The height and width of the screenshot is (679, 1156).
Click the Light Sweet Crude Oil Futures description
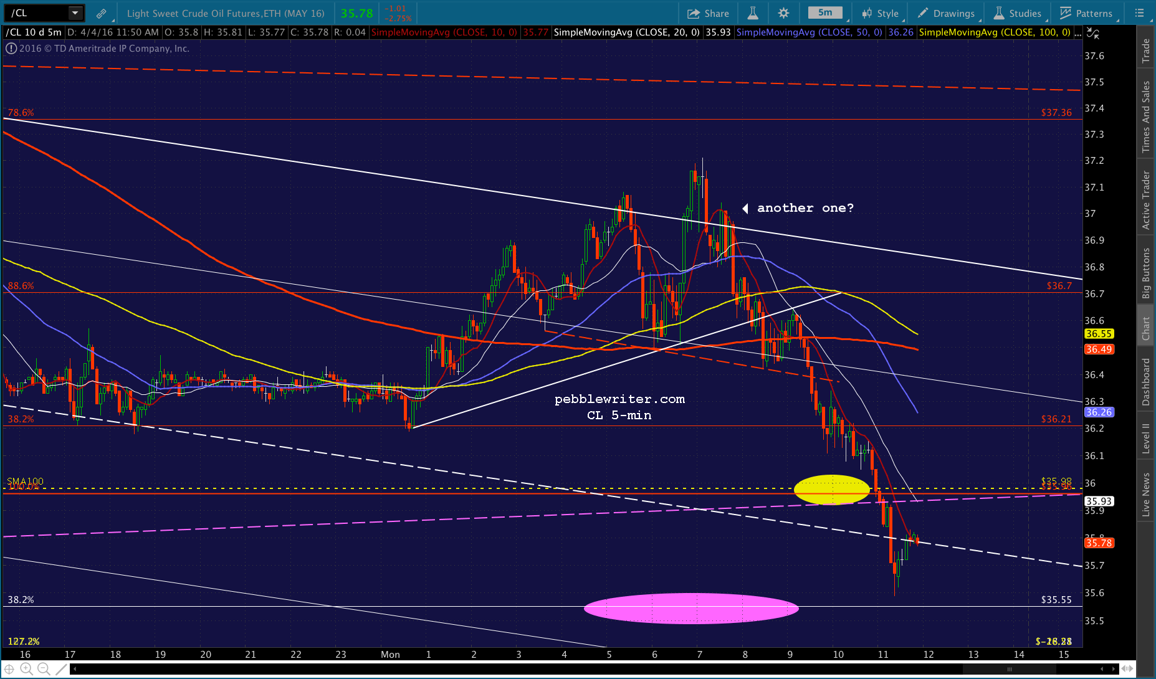[x=226, y=13]
